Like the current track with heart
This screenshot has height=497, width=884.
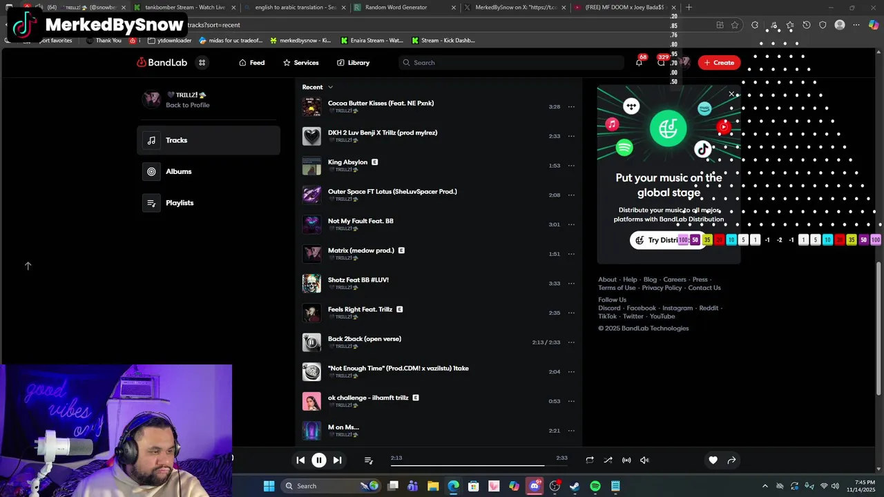713,460
